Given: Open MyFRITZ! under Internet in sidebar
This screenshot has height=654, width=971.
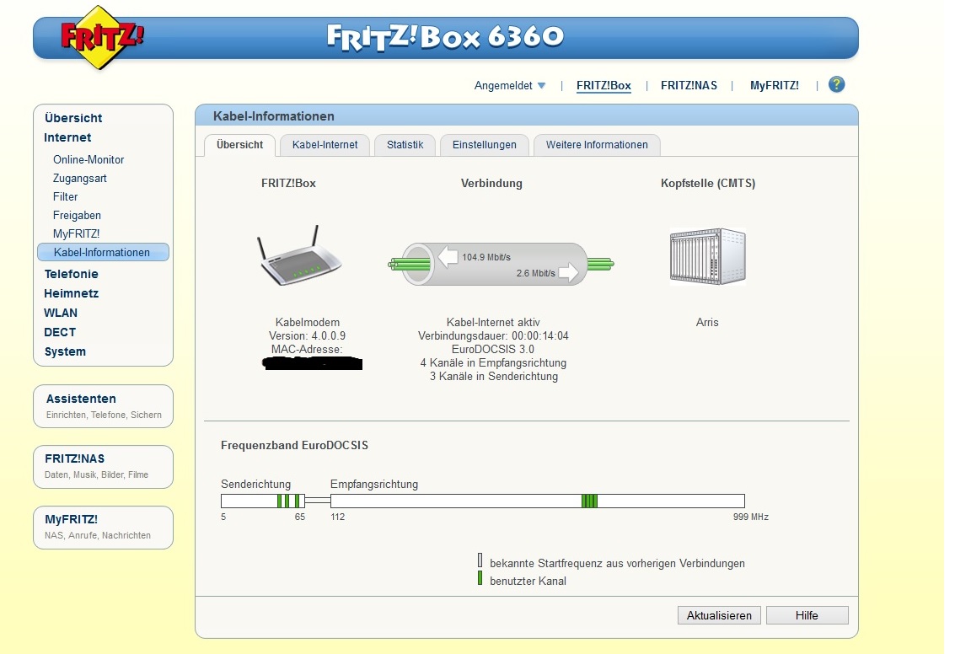Looking at the screenshot, I should coord(76,234).
